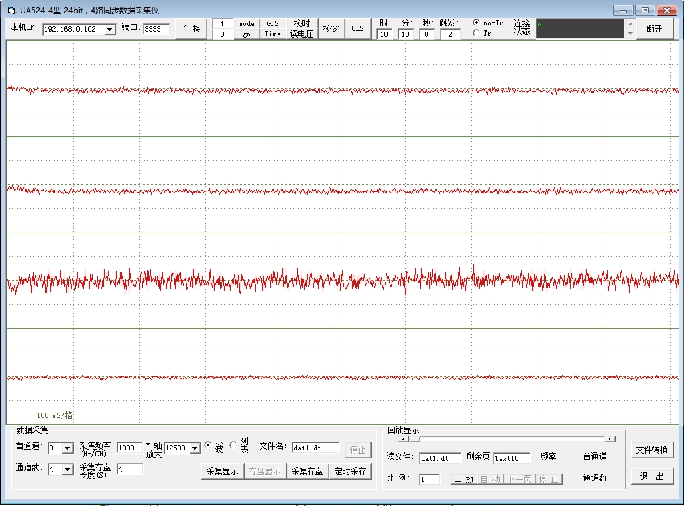Click the 采集存盘 button
The width and height of the screenshot is (684, 506).
(x=307, y=471)
